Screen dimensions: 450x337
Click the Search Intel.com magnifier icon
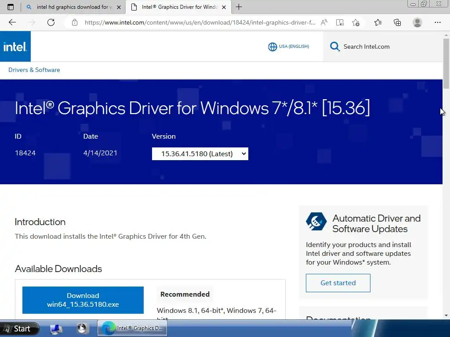[334, 47]
